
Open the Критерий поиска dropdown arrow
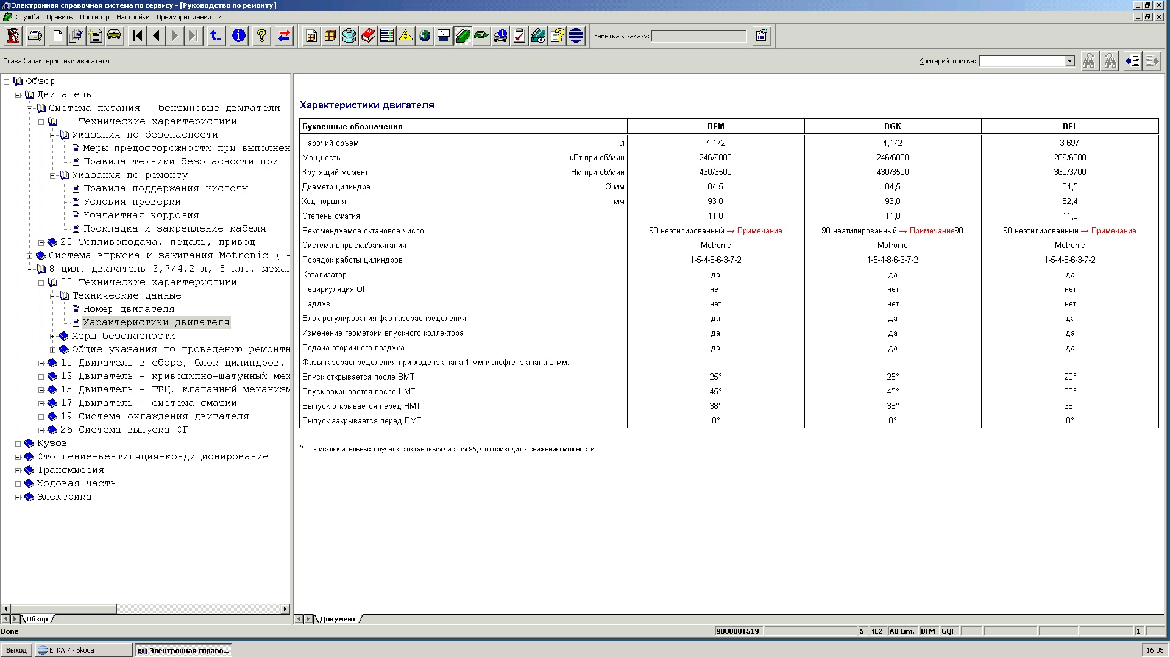tap(1069, 61)
